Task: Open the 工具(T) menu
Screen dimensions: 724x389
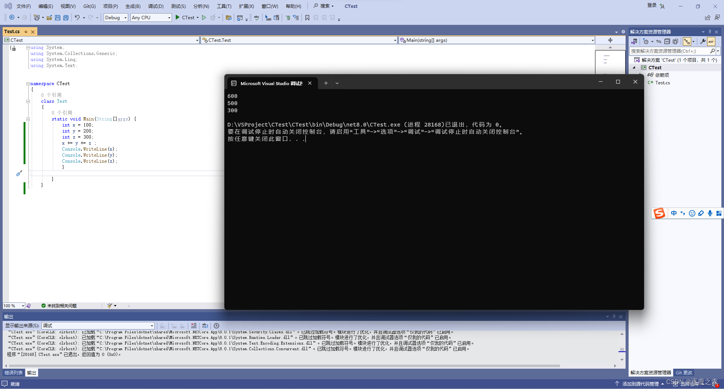Action: 224,6
